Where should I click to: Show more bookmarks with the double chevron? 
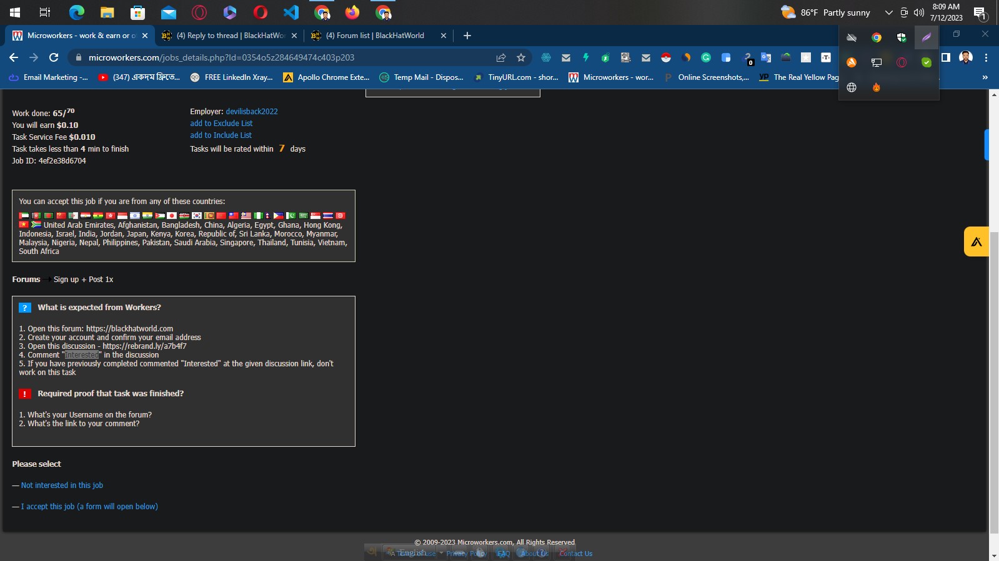tap(985, 77)
